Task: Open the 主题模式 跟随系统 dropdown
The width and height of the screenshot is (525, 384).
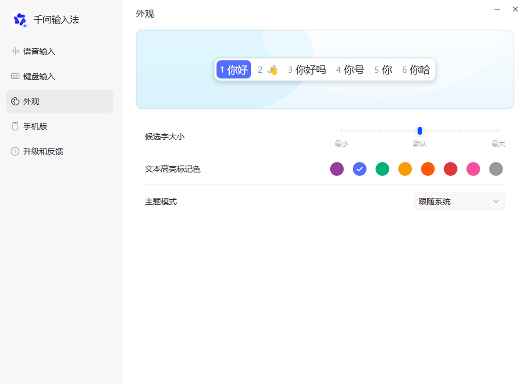Action: [459, 201]
